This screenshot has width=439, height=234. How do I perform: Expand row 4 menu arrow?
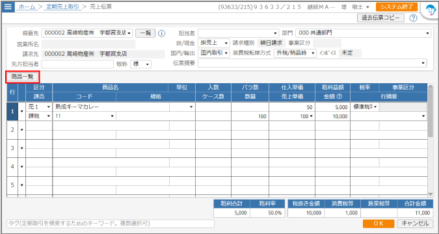point(22,167)
